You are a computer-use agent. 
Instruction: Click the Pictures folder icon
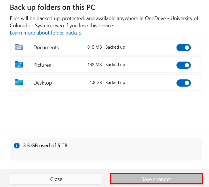pyautogui.click(x=19, y=65)
